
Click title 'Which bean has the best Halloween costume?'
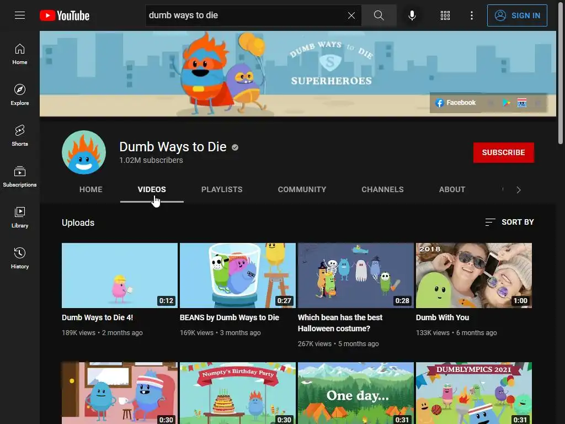340,323
